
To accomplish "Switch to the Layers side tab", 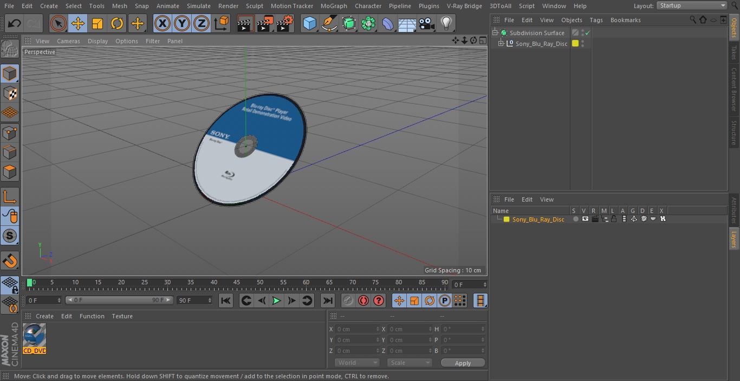I will (x=734, y=239).
